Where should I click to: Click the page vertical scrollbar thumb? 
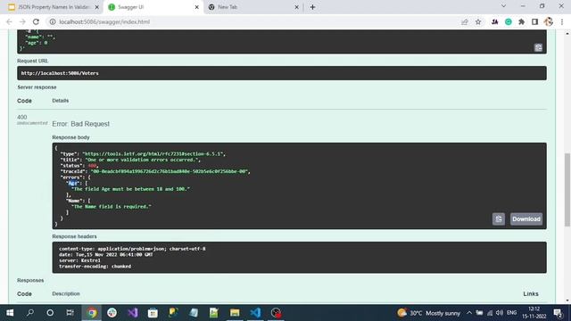(567, 189)
